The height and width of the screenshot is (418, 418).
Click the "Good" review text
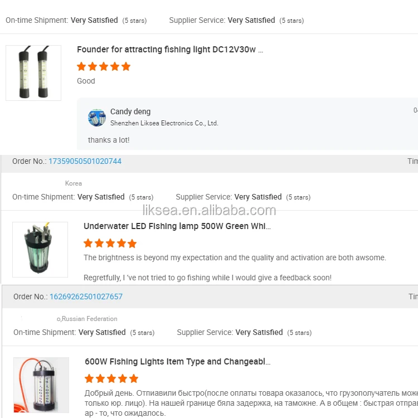[86, 81]
